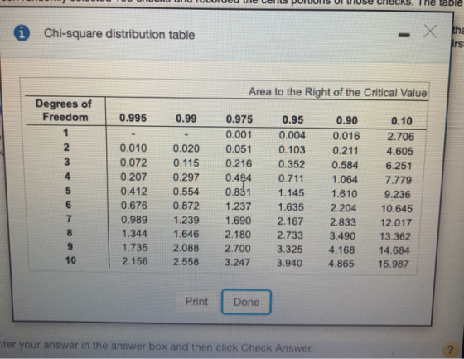Image resolution: width=464 pixels, height=359 pixels.
Task: Click value 6.251 in row 3
Action: click(399, 166)
